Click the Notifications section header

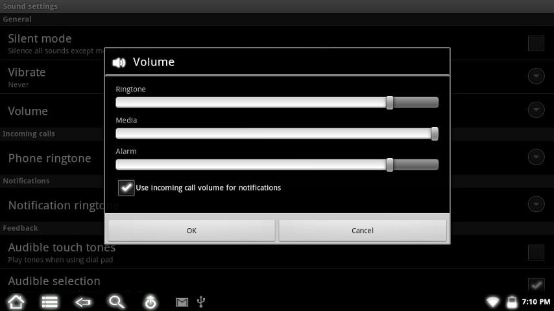click(26, 181)
